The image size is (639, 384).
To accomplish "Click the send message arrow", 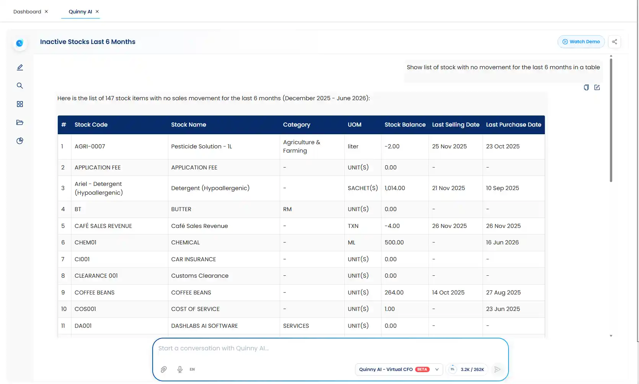I will coord(497,369).
